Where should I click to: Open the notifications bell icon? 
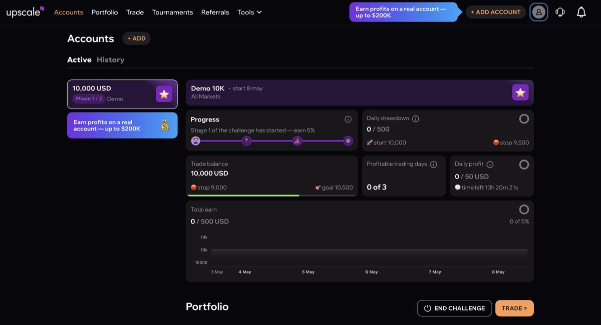[x=581, y=12]
